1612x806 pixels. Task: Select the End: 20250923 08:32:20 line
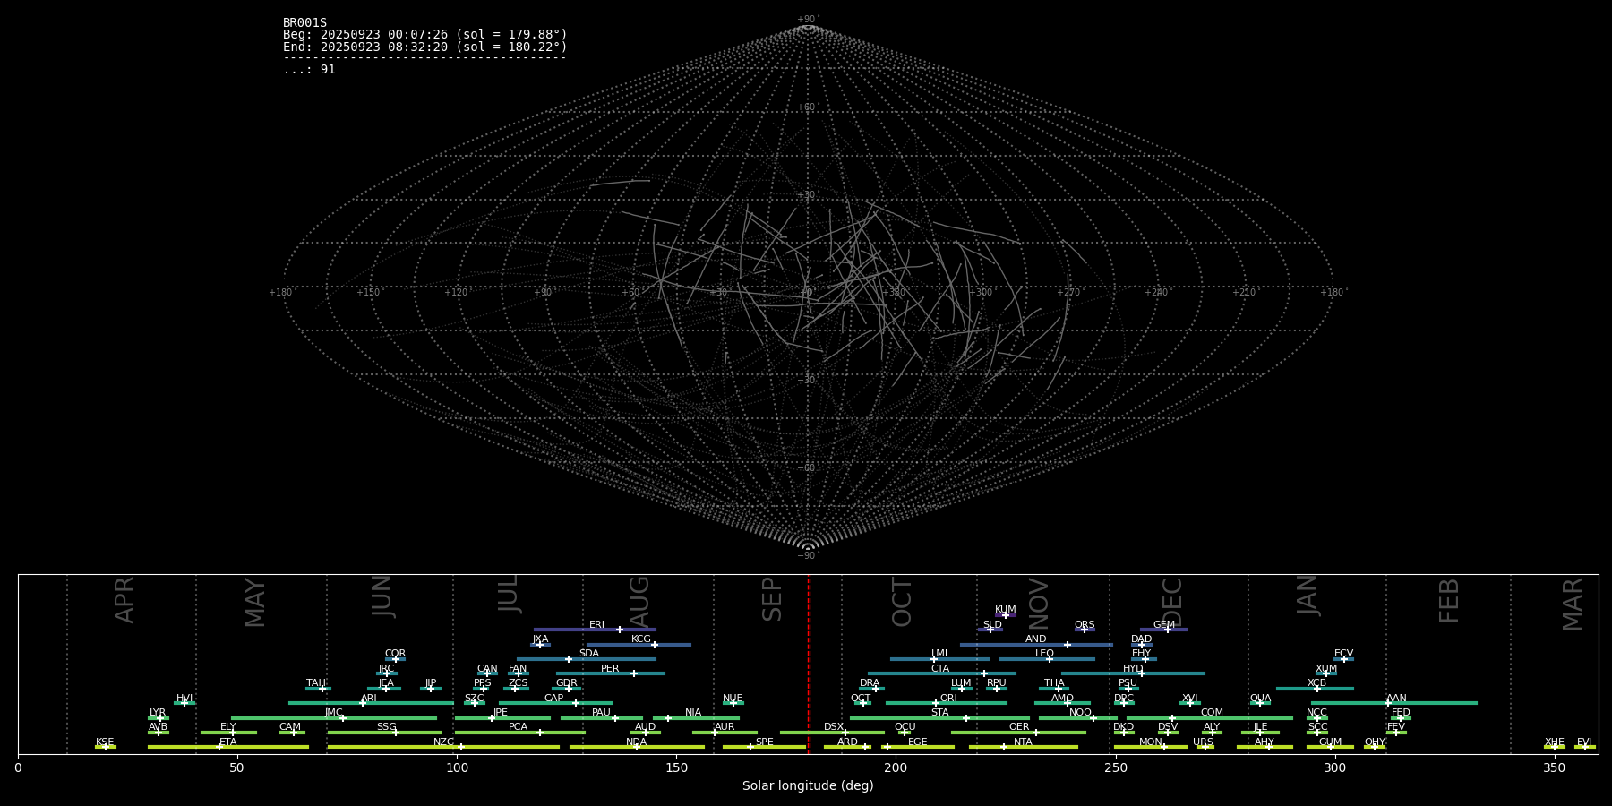(424, 47)
